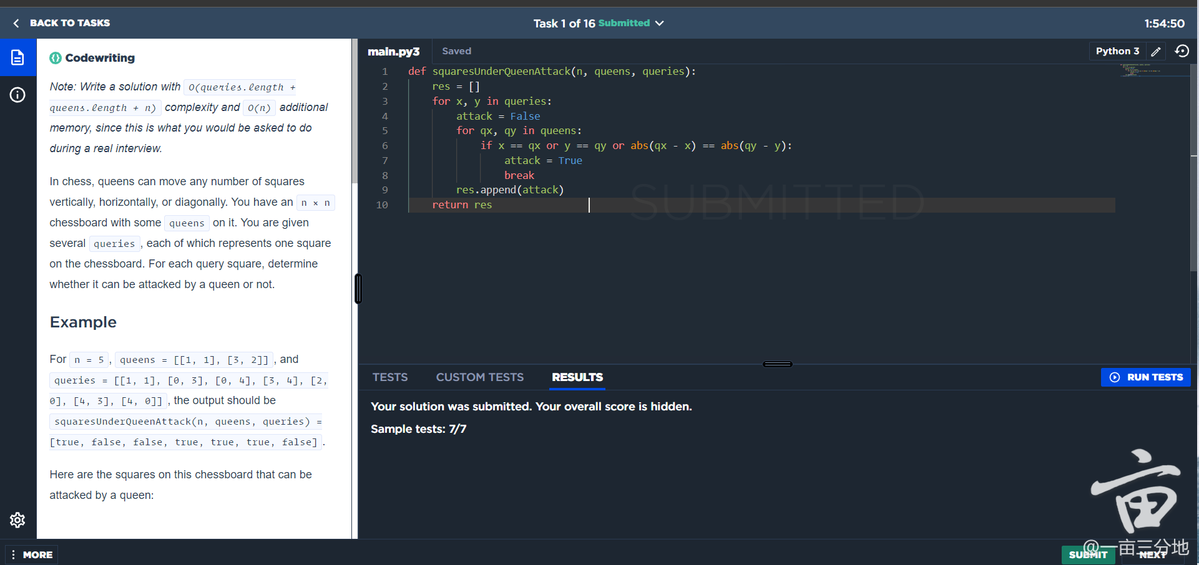
Task: Open the MORE menu at bottom left
Action: (32, 554)
